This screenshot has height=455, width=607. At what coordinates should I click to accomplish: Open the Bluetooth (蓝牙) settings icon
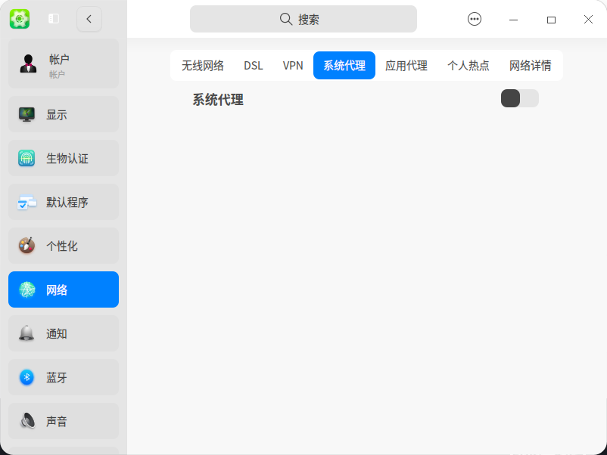[x=29, y=376]
